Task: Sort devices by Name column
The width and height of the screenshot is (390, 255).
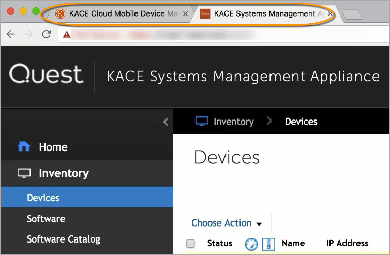Action: click(x=293, y=243)
